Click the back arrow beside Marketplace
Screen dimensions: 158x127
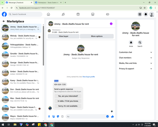[x=4, y=21]
